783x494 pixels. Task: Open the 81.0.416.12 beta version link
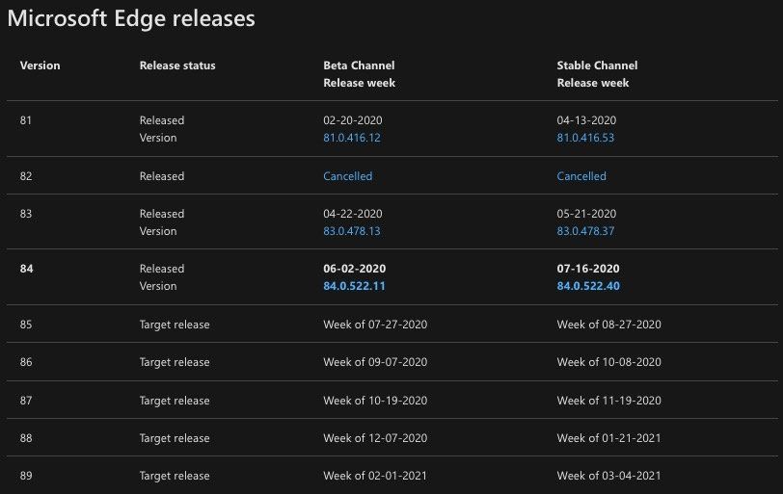[352, 138]
